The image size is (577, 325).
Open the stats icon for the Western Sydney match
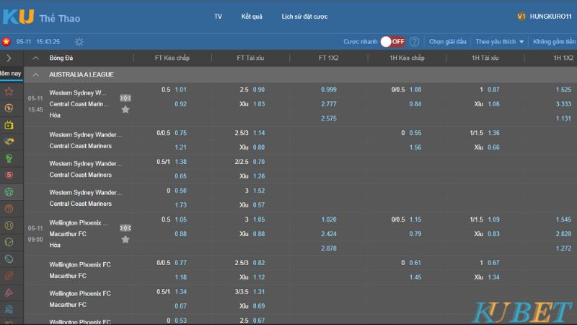click(x=125, y=97)
